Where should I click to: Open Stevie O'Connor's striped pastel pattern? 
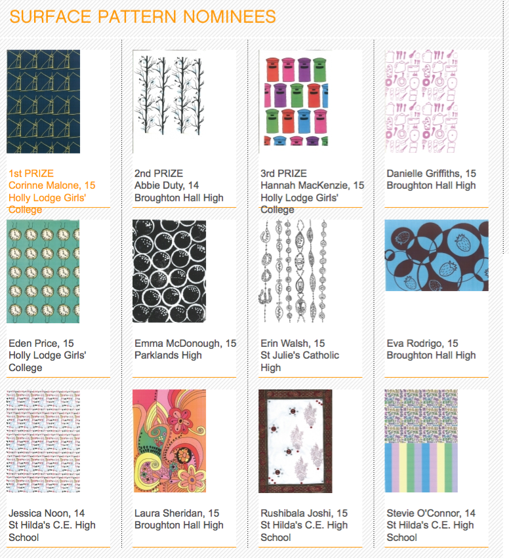pyautogui.click(x=421, y=441)
